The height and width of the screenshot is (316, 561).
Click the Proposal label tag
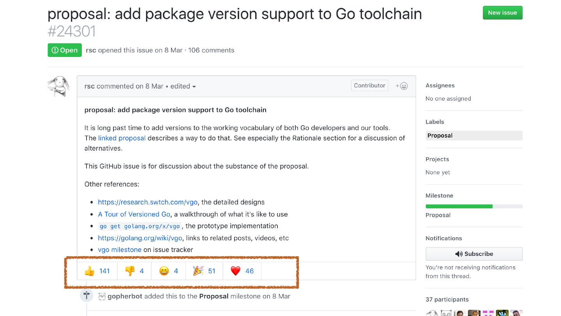click(440, 135)
